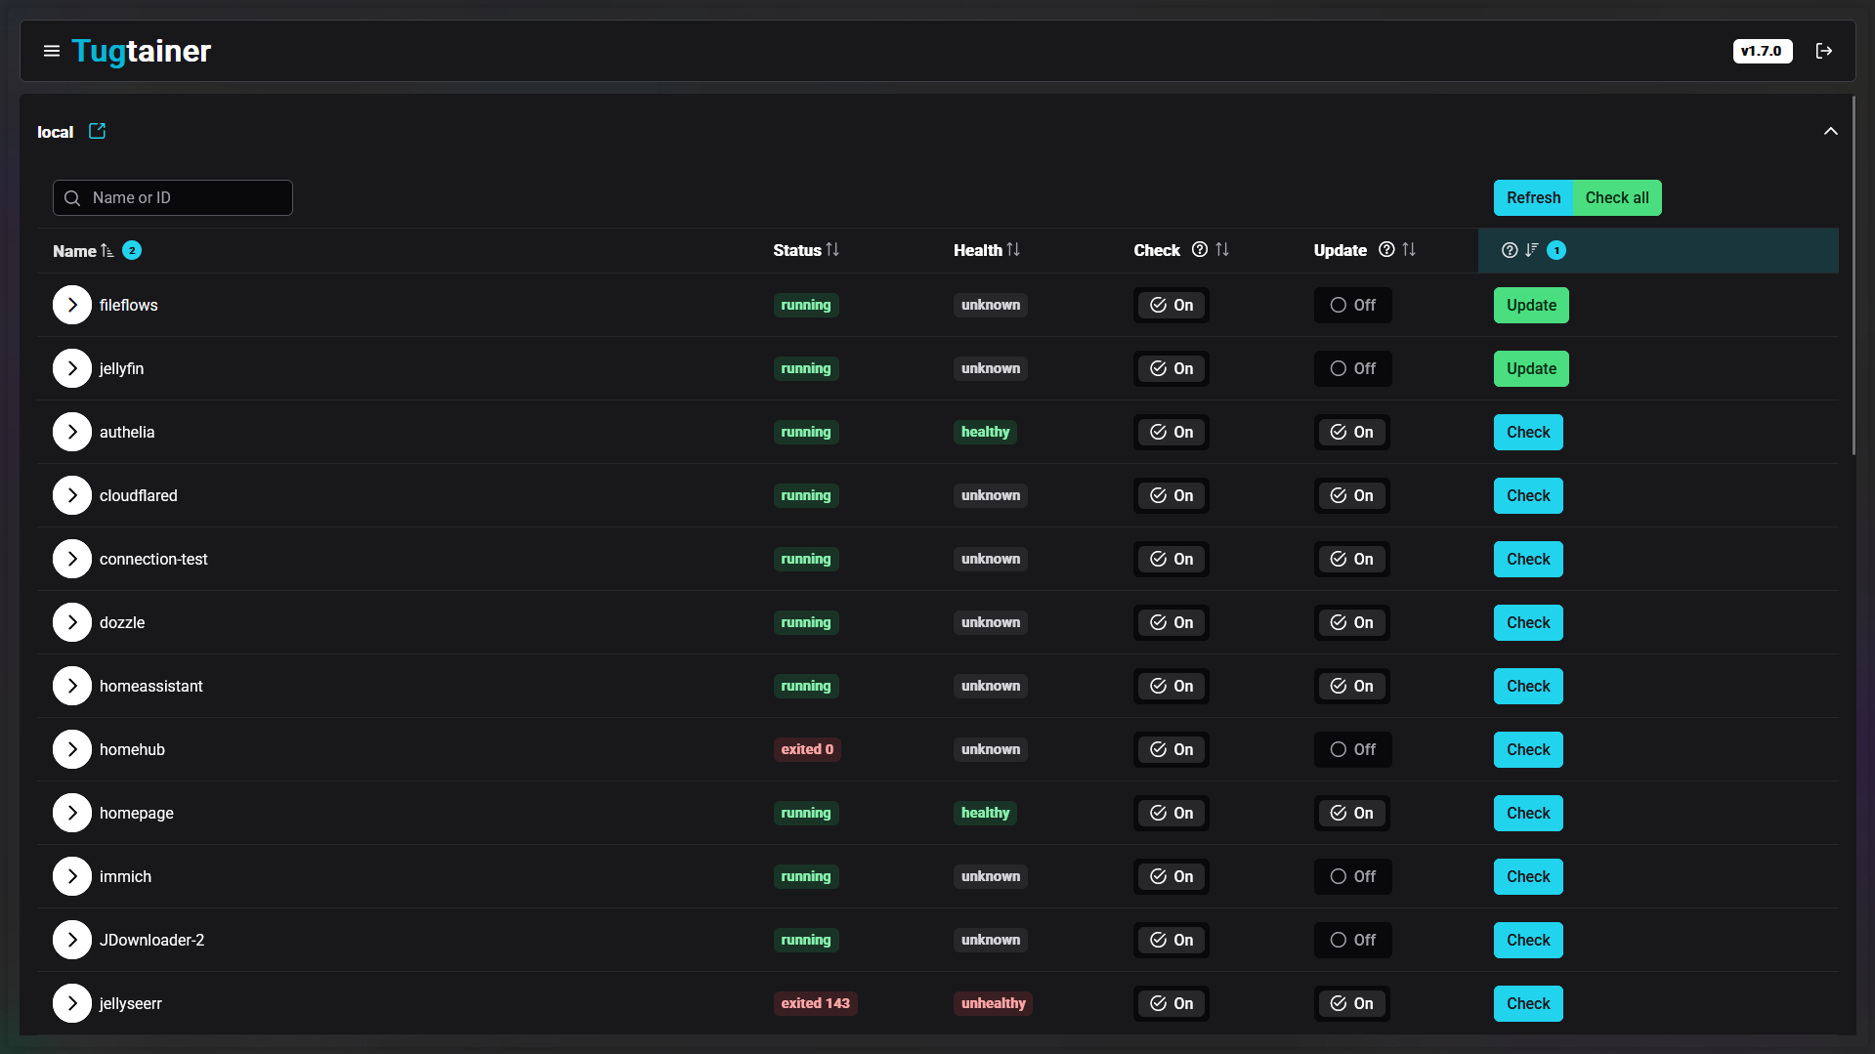Image resolution: width=1875 pixels, height=1054 pixels.
Task: Click sort icon in actions column header
Action: (x=1532, y=250)
